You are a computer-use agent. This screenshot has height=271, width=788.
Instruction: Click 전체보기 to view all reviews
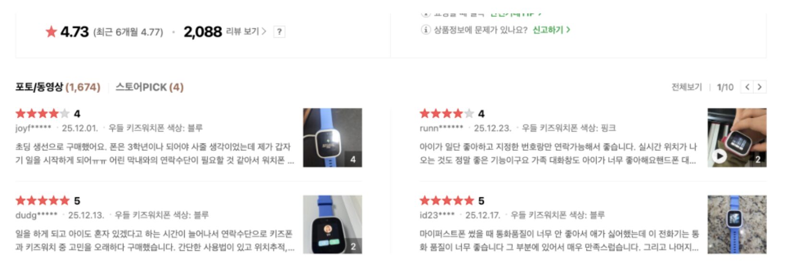pos(686,87)
